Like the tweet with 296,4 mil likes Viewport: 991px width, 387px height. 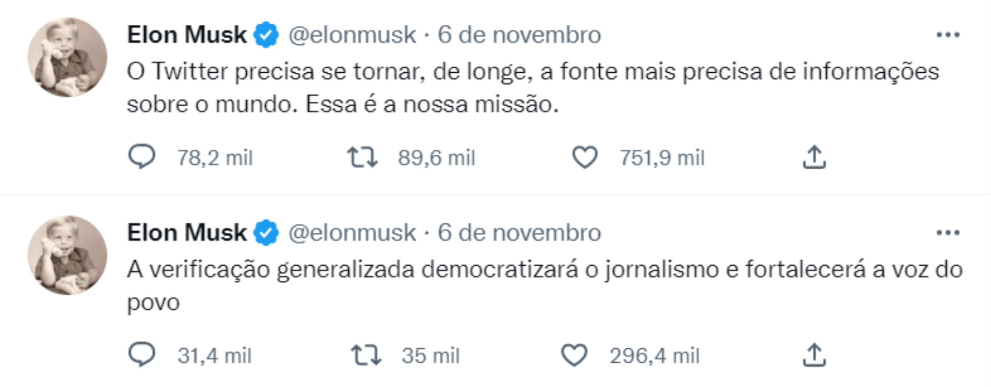coord(574,356)
